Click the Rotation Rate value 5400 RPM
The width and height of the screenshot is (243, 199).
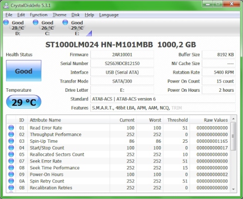(x=219, y=72)
